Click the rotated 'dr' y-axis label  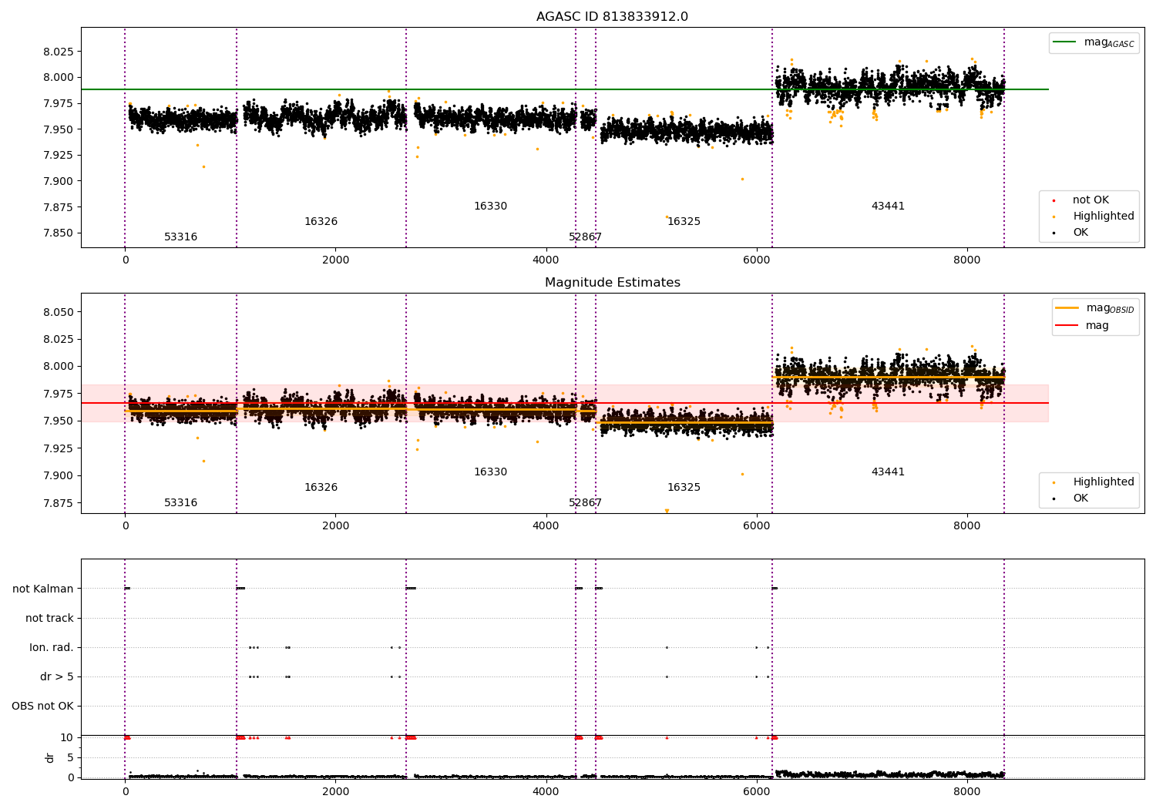[50, 757]
